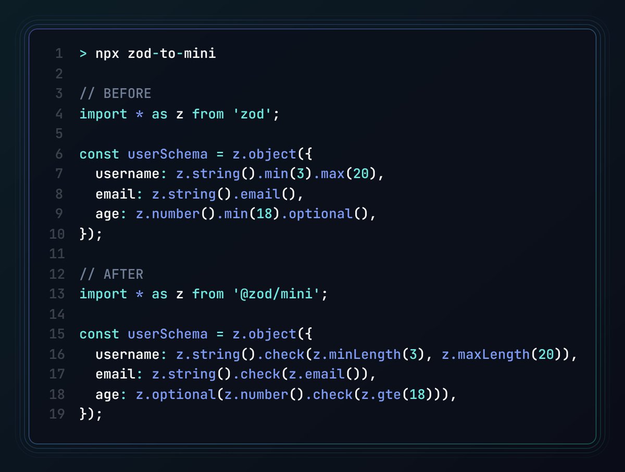The width and height of the screenshot is (625, 472).
Task: Click line number 1 in the gutter
Action: [58, 54]
